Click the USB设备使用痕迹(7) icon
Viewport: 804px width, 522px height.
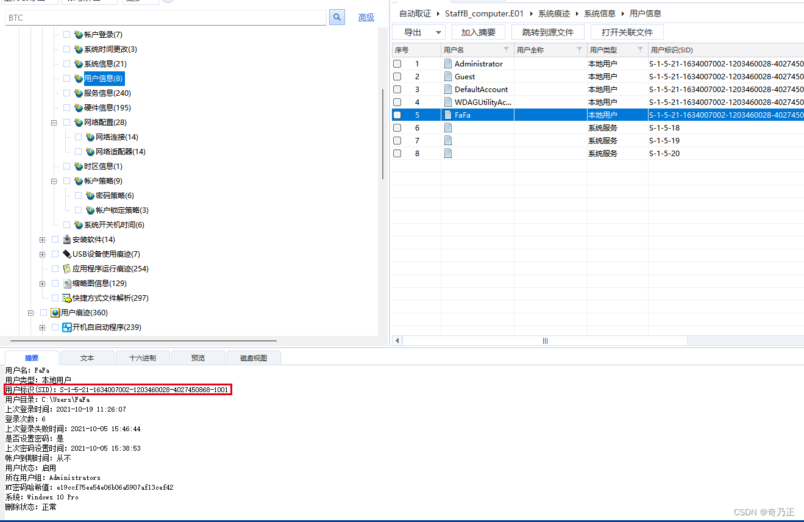click(x=67, y=254)
